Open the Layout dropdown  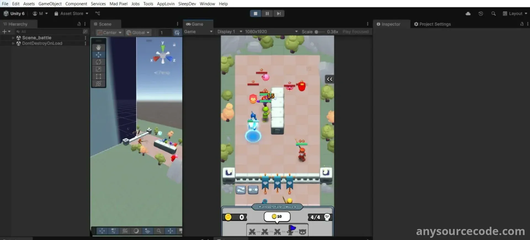515,13
